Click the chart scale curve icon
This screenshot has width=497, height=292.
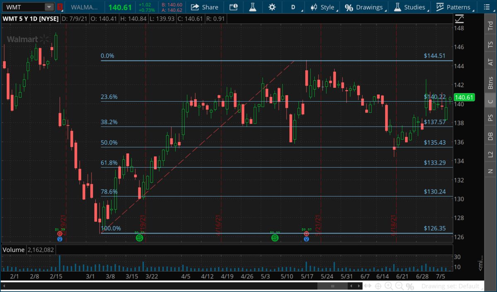click(x=459, y=19)
